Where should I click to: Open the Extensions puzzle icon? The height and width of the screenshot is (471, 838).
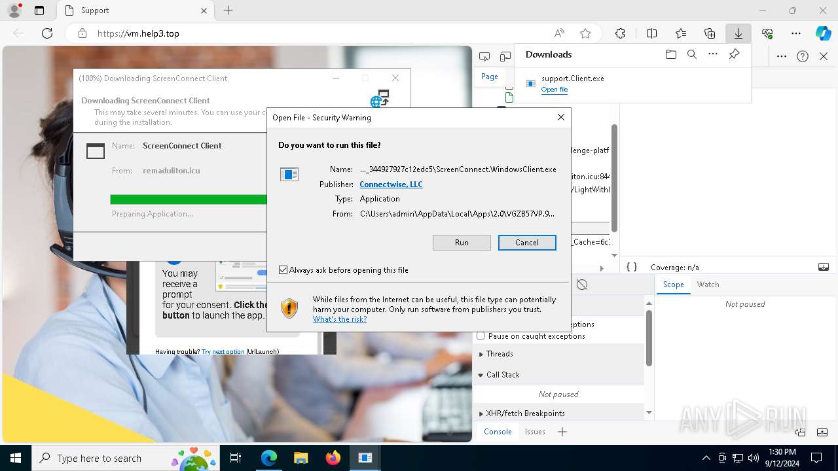click(x=620, y=33)
